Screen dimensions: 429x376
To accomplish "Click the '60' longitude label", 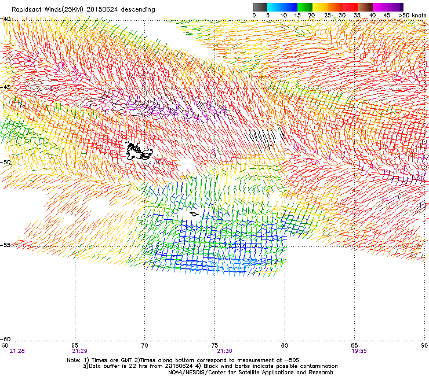I will pyautogui.click(x=5, y=345).
